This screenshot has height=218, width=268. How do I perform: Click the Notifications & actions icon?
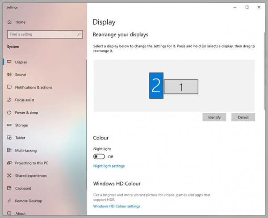click(x=9, y=87)
